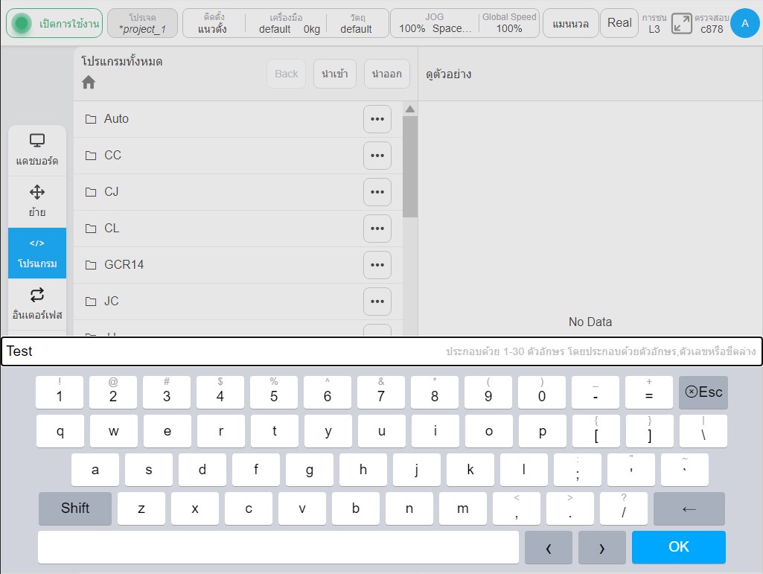Click the program list scrollbar thumb
This screenshot has width=763, height=574.
(x=410, y=166)
